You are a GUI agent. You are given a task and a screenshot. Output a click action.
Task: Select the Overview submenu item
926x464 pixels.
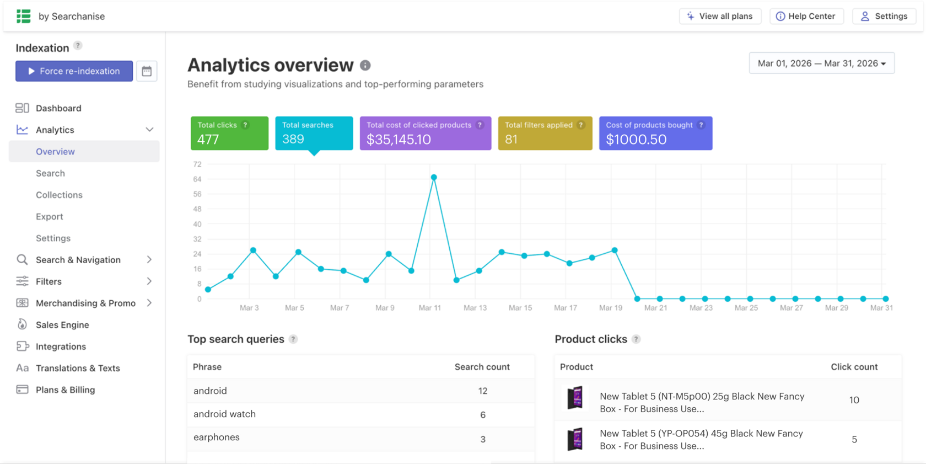84,151
